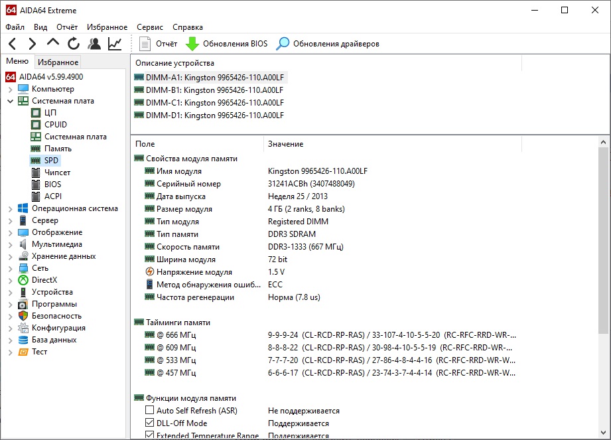611x440 pixels.
Task: Toggle Extended Temperature Range checkbox
Action: [x=150, y=435]
